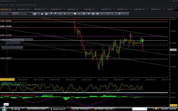The image size is (178, 111).
Task: Click the current price tag 1.41203
Action: coord(173,50)
